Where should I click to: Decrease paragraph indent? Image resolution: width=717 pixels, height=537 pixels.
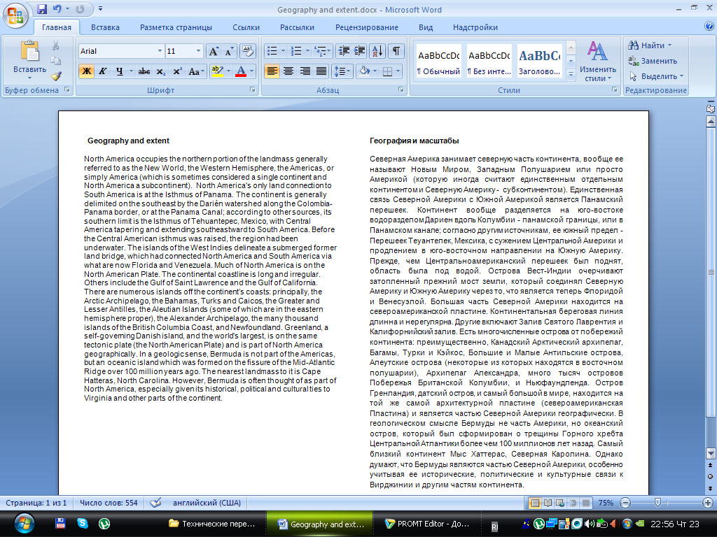tap(344, 51)
